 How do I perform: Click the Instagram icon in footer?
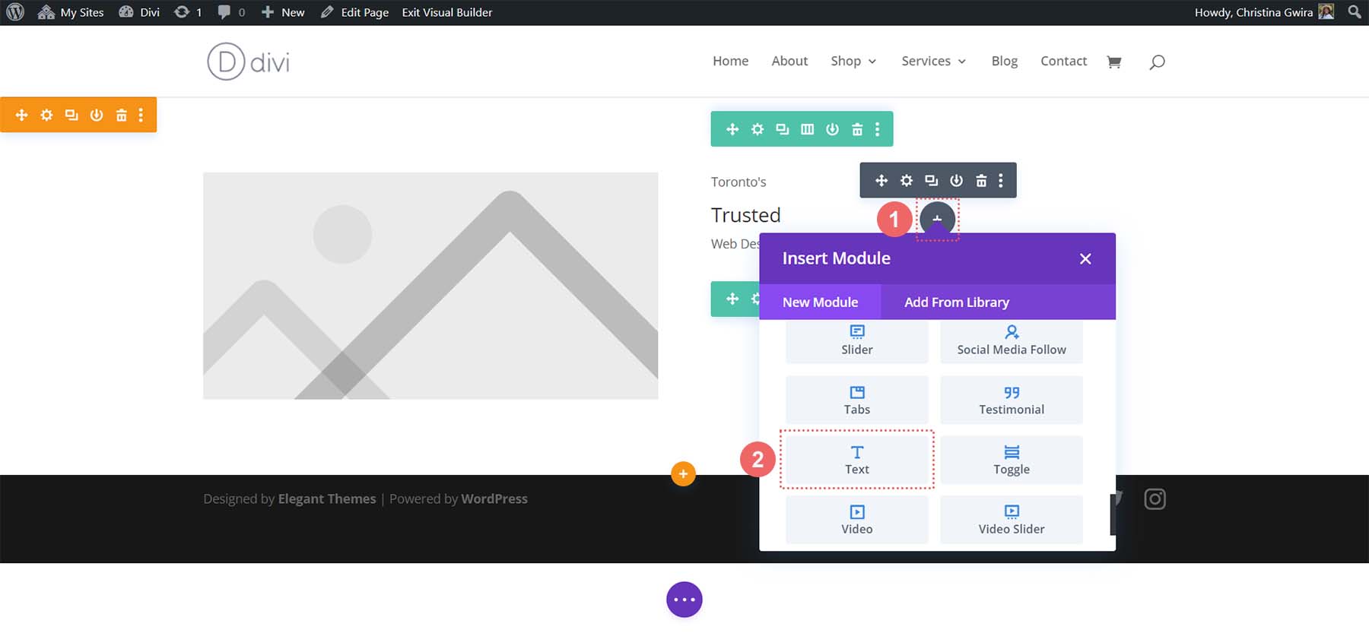1155,498
